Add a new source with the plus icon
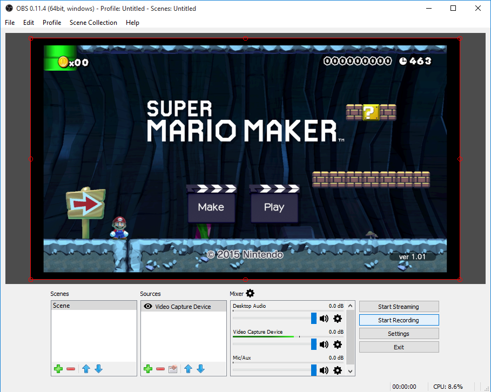The image size is (491, 392). pyautogui.click(x=148, y=369)
